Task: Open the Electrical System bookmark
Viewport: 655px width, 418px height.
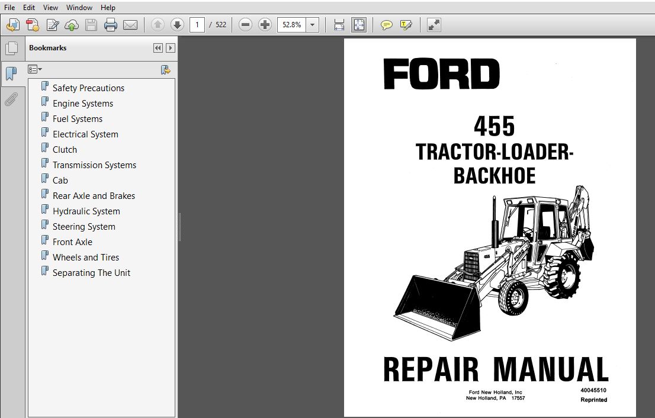Action: pyautogui.click(x=85, y=134)
